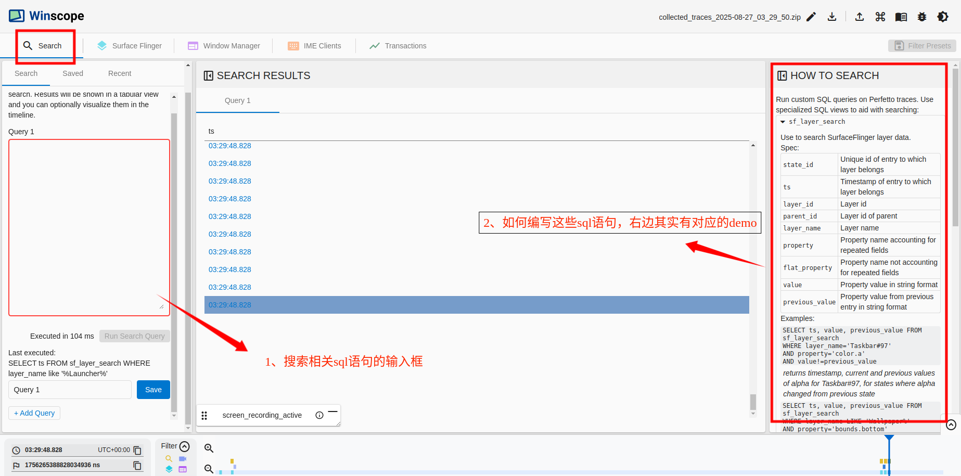
Task: Click the flag icon beside ns value
Action: pyautogui.click(x=16, y=466)
